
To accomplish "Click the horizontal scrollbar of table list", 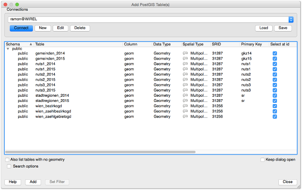I will point(101,152).
